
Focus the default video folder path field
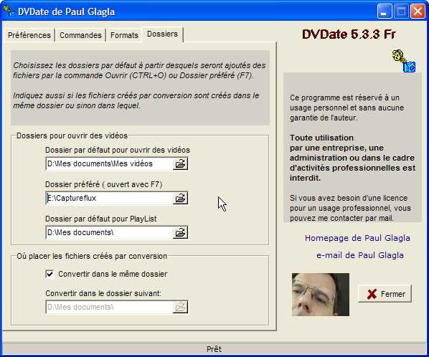[x=109, y=163]
